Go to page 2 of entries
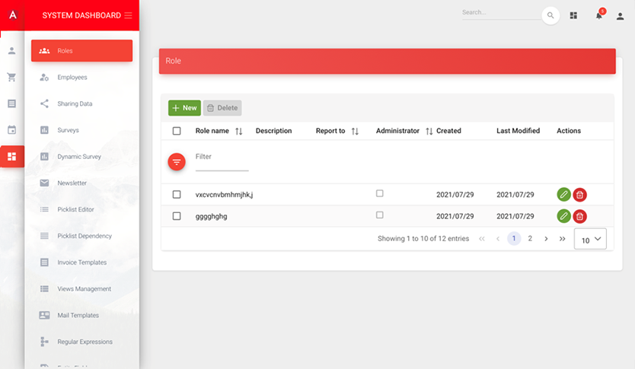635x369 pixels. click(531, 239)
